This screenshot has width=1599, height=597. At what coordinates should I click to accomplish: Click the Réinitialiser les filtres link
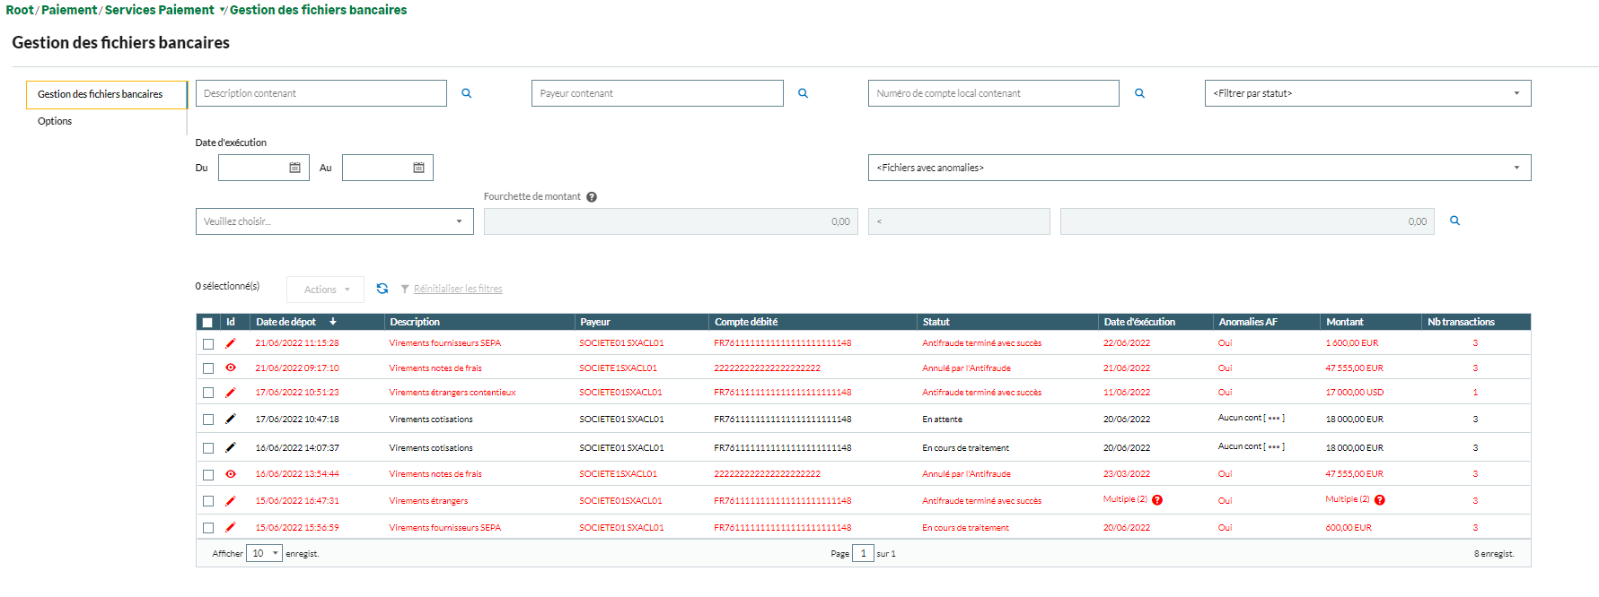point(457,289)
